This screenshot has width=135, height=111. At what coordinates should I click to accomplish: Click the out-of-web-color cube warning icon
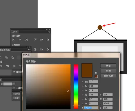[96, 73]
